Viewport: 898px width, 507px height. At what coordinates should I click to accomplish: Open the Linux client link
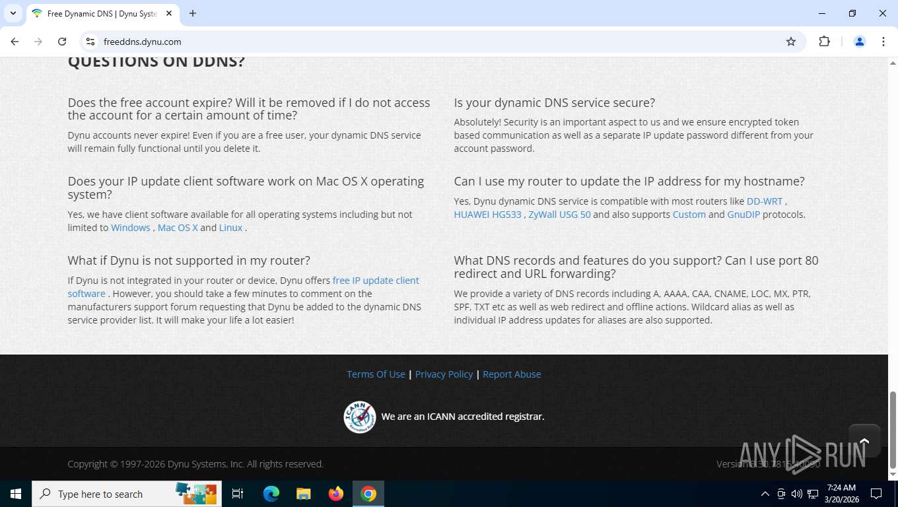(230, 228)
